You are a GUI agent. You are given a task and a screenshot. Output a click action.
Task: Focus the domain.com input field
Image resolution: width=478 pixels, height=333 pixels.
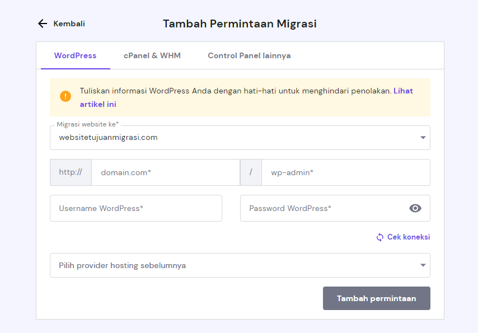(165, 172)
